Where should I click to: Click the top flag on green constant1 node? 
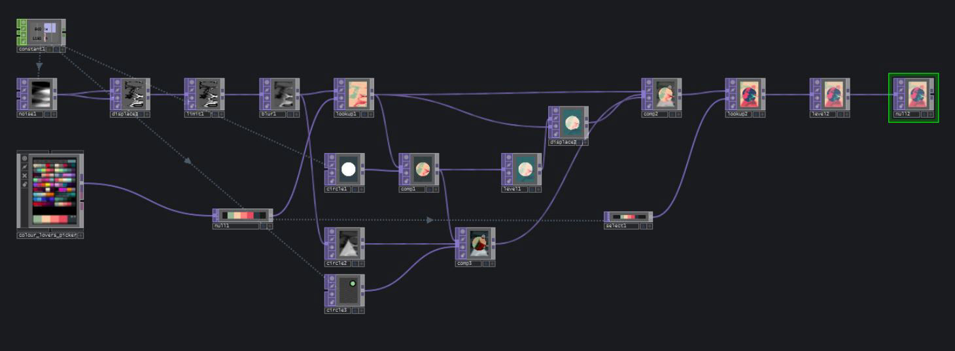coord(24,23)
